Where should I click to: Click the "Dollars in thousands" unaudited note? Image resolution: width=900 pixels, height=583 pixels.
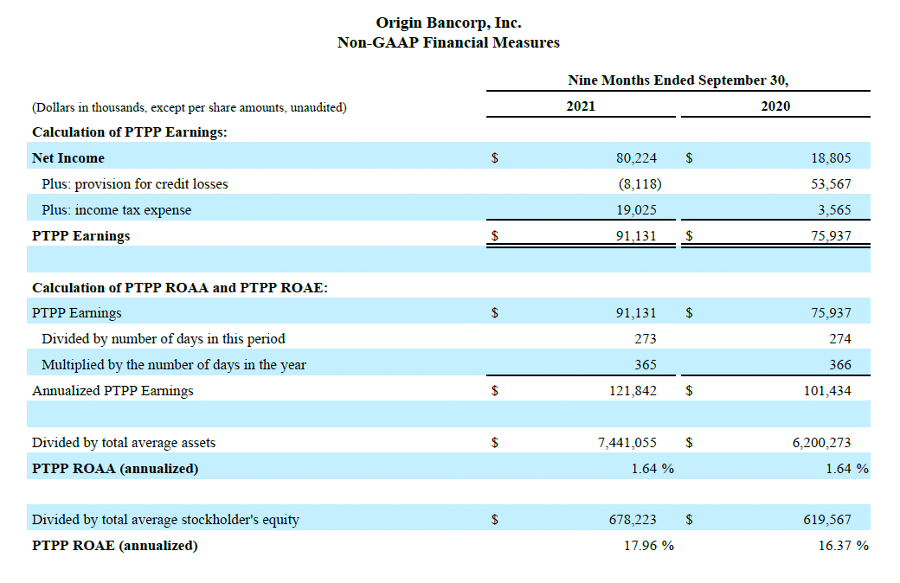pyautogui.click(x=190, y=107)
